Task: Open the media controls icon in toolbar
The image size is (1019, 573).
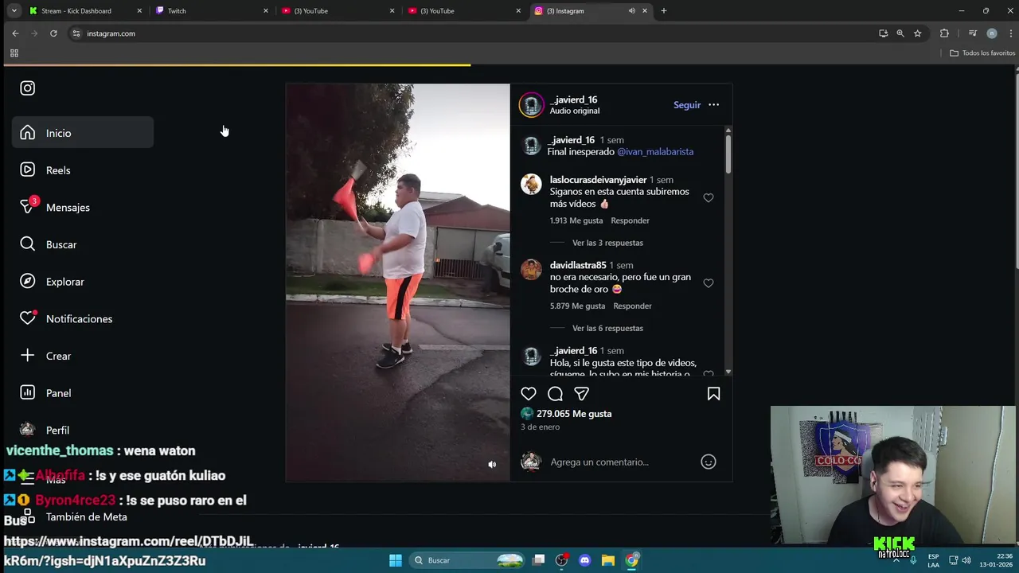Action: point(972,33)
